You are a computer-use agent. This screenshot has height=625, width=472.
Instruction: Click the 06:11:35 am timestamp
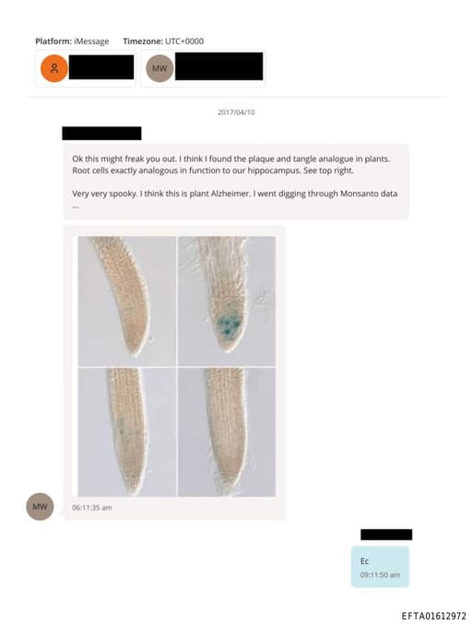click(x=92, y=507)
